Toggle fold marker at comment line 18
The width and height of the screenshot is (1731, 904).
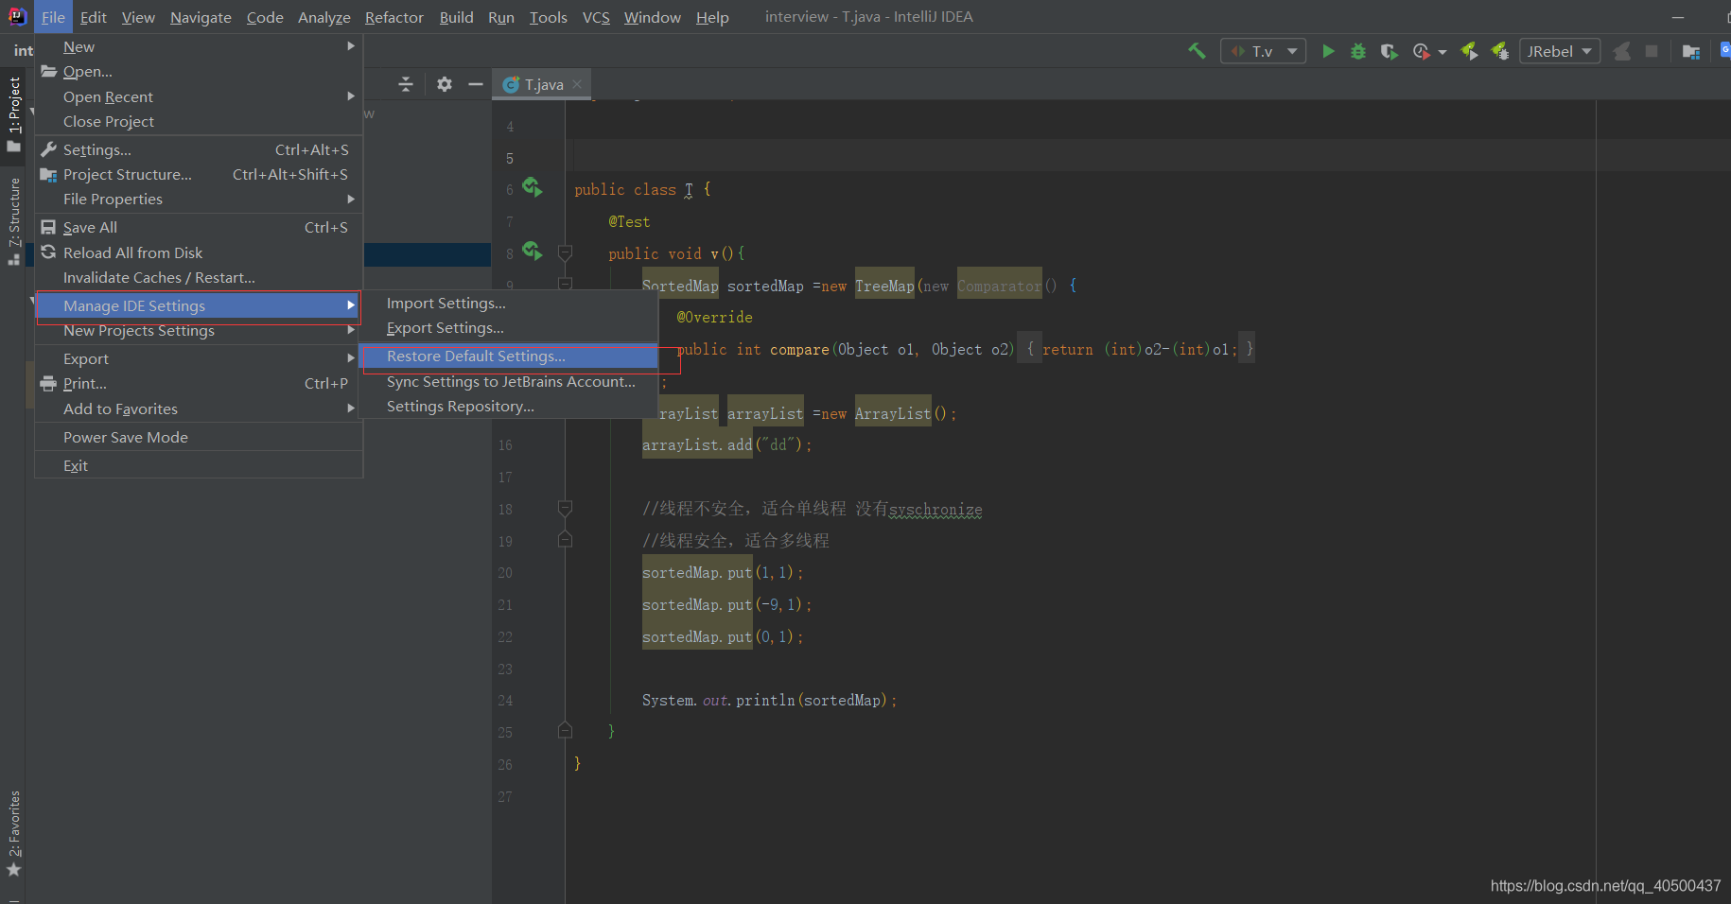pos(565,509)
